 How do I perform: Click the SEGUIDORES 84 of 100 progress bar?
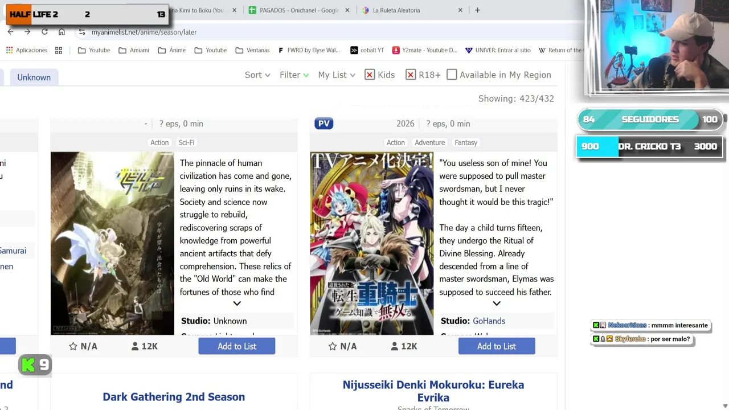point(650,120)
